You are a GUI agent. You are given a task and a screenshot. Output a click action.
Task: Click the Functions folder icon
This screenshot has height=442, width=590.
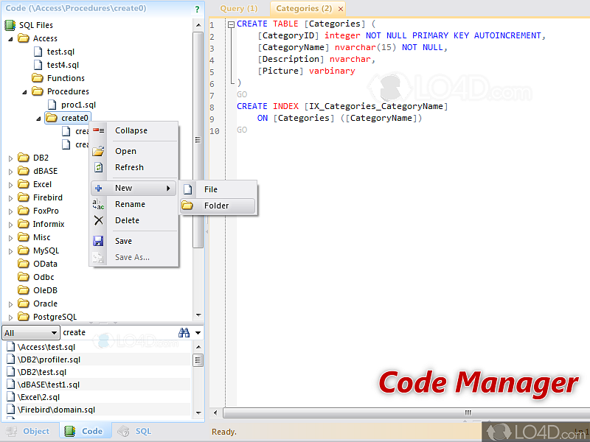pos(38,78)
